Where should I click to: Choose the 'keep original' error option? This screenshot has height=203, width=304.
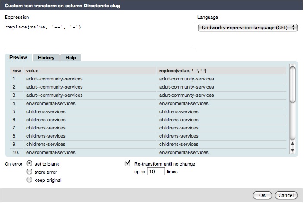tap(29, 180)
